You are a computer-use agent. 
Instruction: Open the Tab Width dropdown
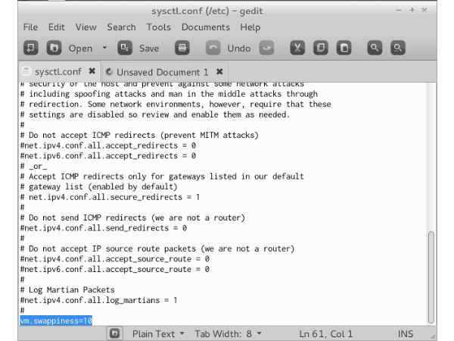coord(228,333)
